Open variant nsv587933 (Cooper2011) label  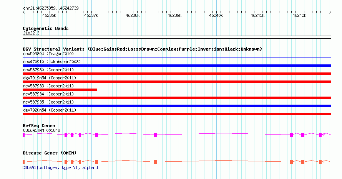click(48, 86)
